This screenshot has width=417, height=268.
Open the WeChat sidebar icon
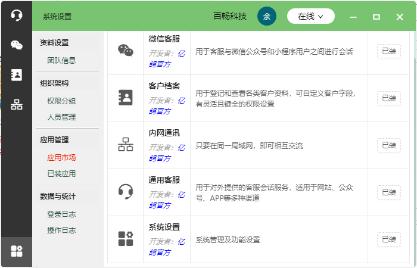coord(17,45)
